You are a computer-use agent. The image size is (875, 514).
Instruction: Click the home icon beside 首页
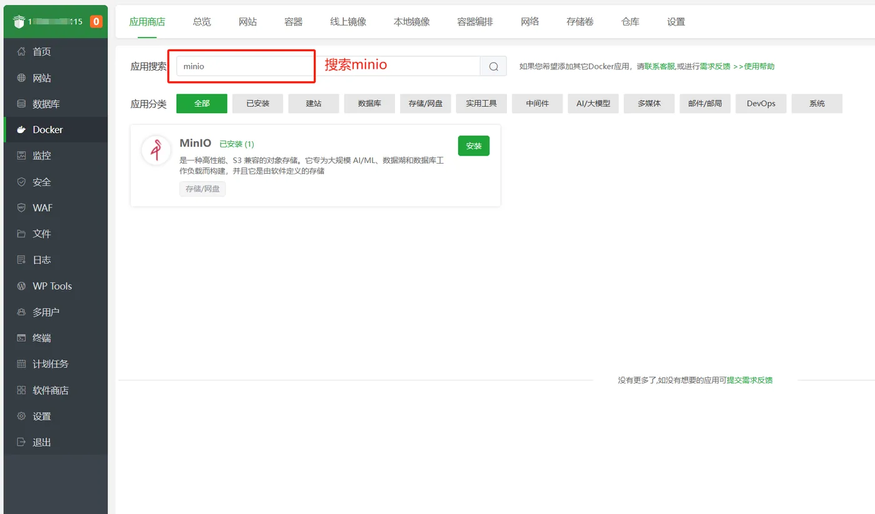click(x=21, y=51)
